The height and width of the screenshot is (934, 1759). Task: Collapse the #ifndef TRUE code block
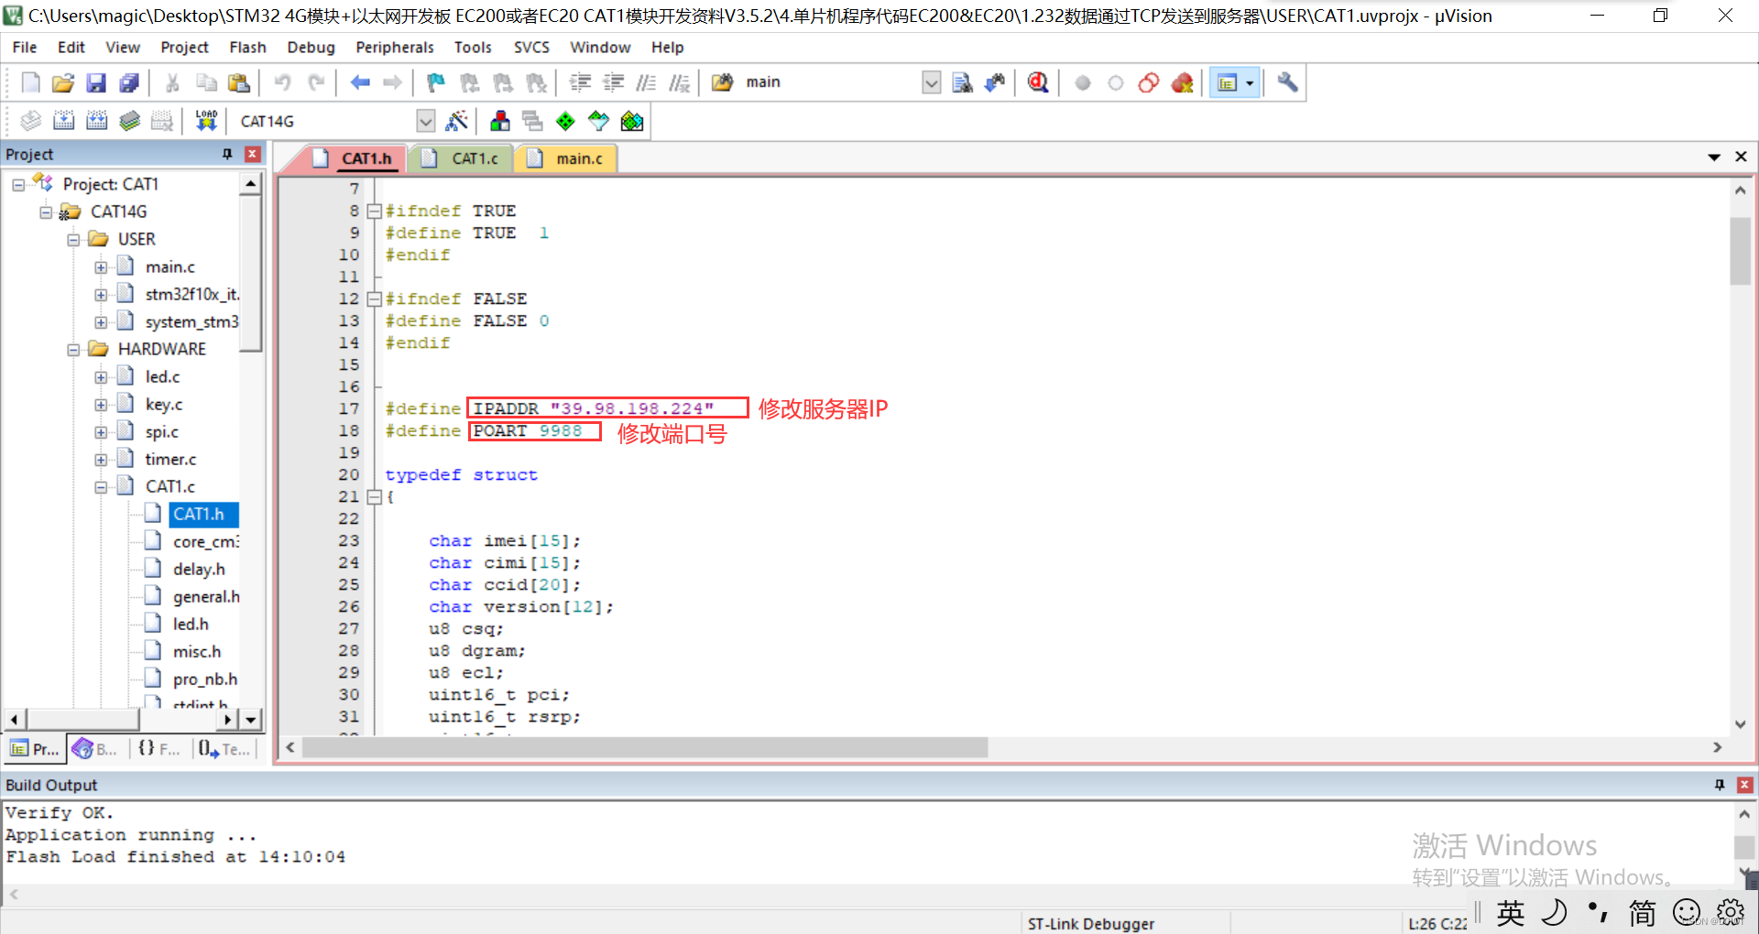pyautogui.click(x=374, y=211)
